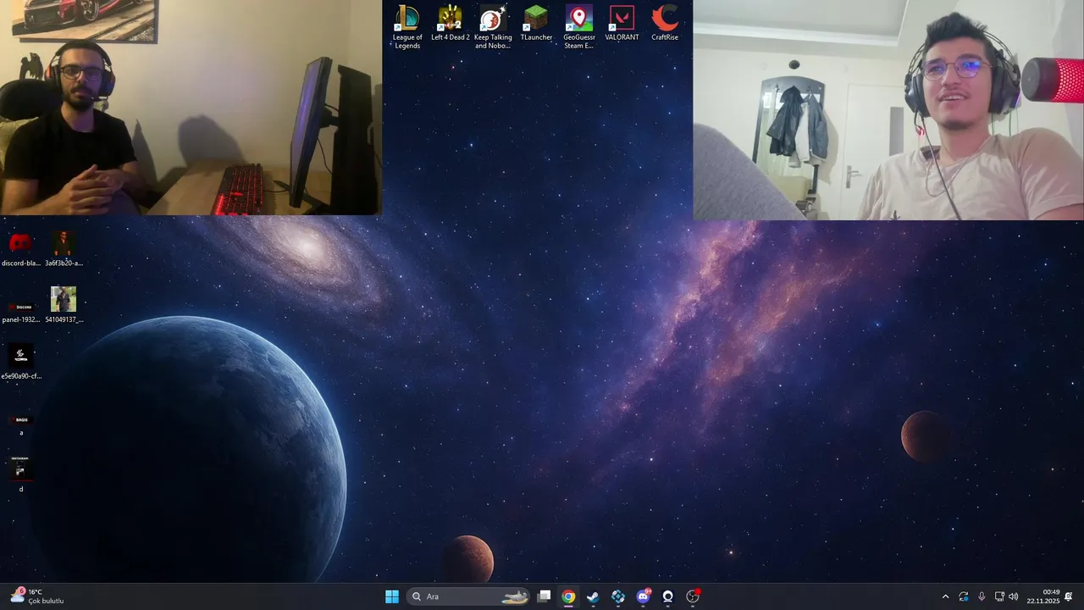Screen dimensions: 1084x610
Task: Open GeoGuessr Steam Edition shortcut
Action: point(579,27)
